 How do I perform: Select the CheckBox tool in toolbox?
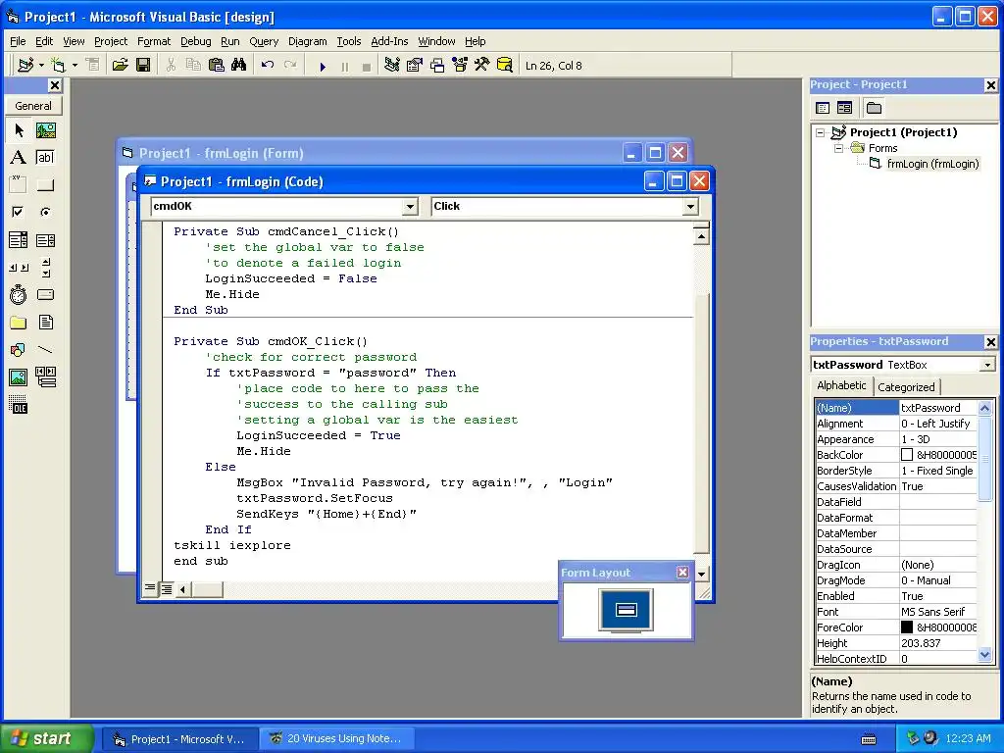click(x=19, y=212)
